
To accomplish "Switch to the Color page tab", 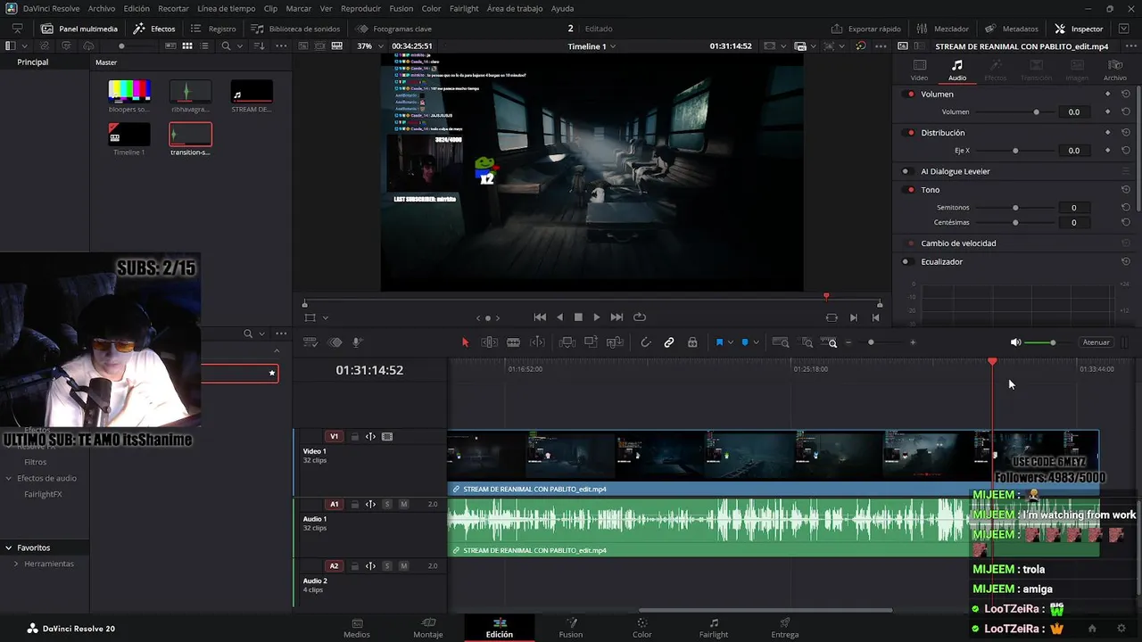I will [x=641, y=628].
